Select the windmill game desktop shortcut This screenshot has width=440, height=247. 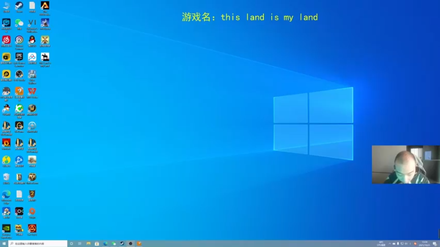click(45, 41)
